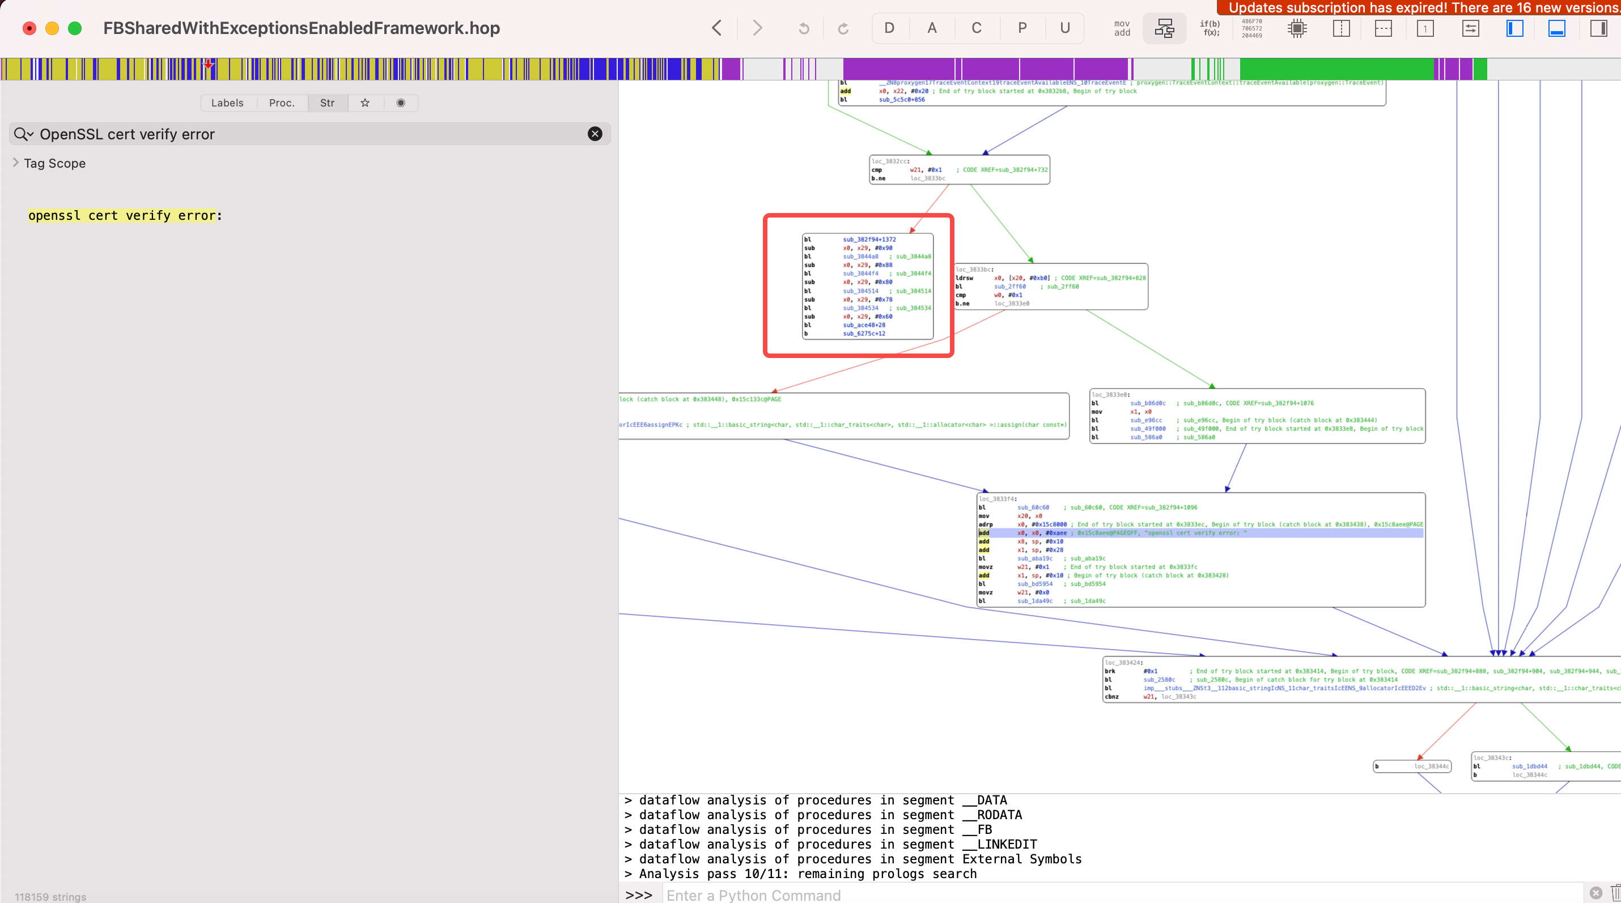
Task: Expand the Tag Scope section
Action: tap(16, 163)
